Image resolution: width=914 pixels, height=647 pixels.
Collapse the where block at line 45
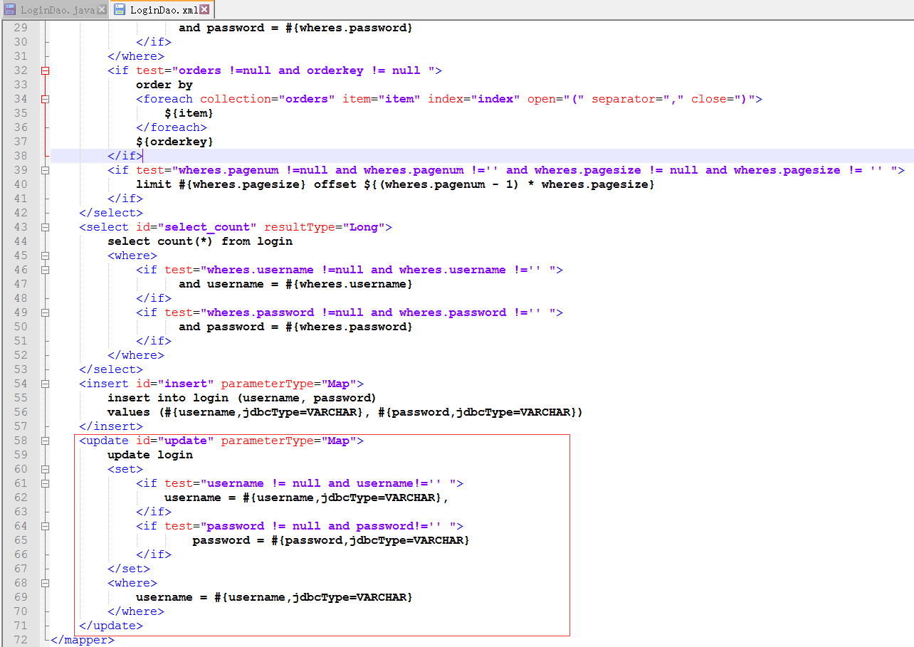45,256
